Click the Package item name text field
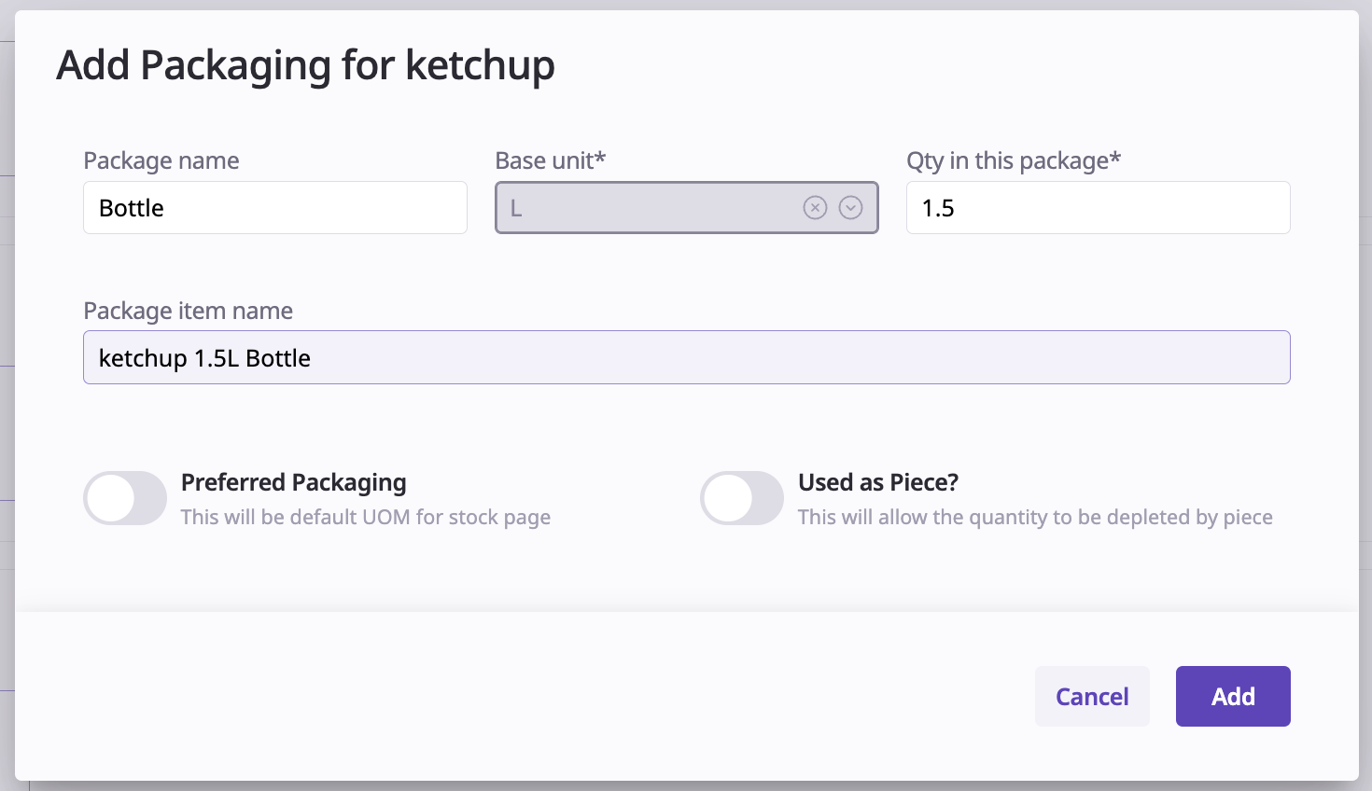The height and width of the screenshot is (791, 1372). (x=686, y=358)
